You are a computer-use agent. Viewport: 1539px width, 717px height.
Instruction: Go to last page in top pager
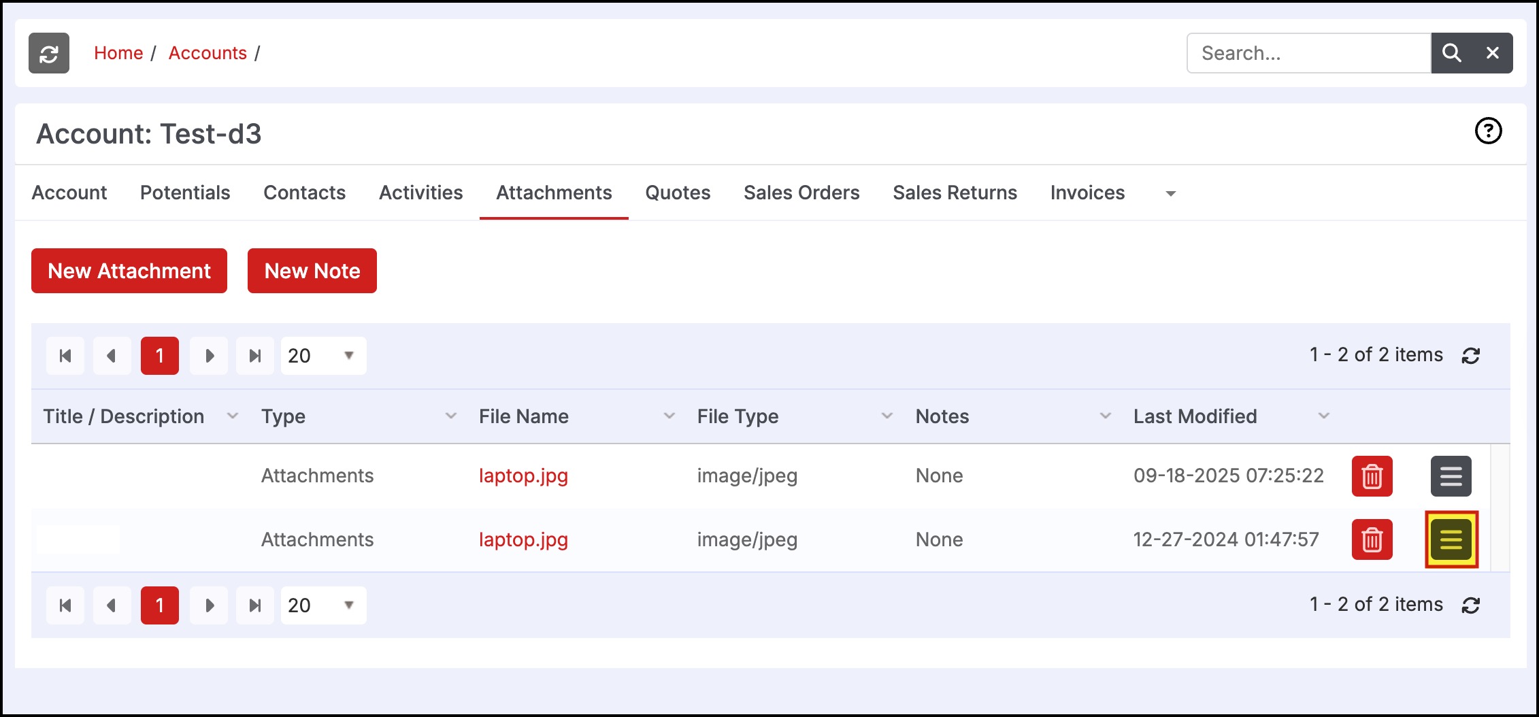click(x=255, y=356)
